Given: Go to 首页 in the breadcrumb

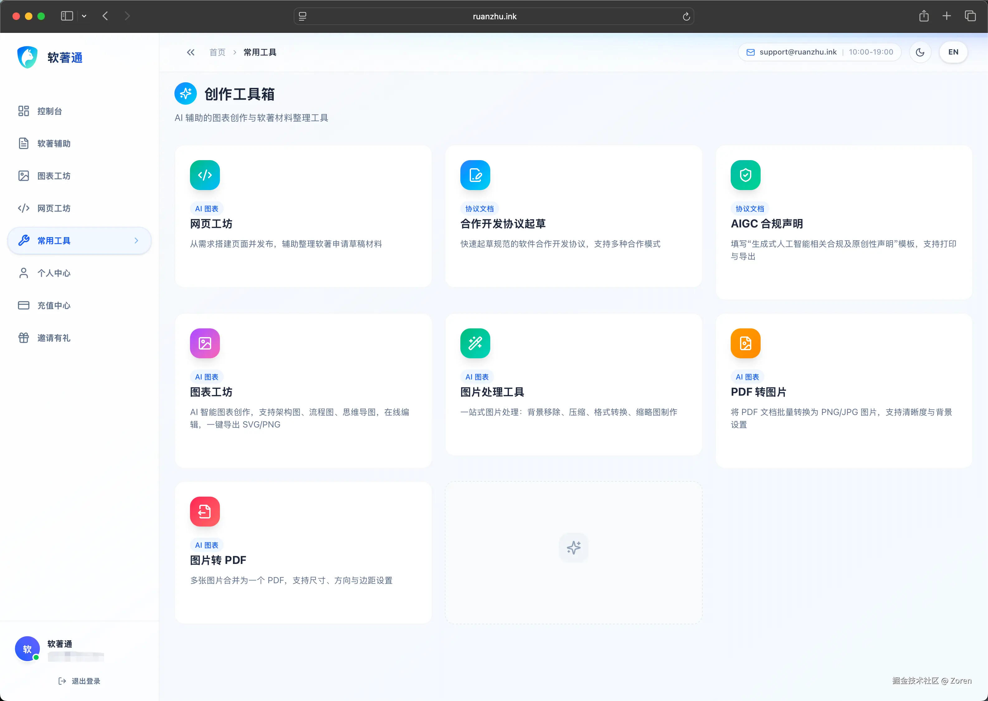Looking at the screenshot, I should (x=217, y=52).
